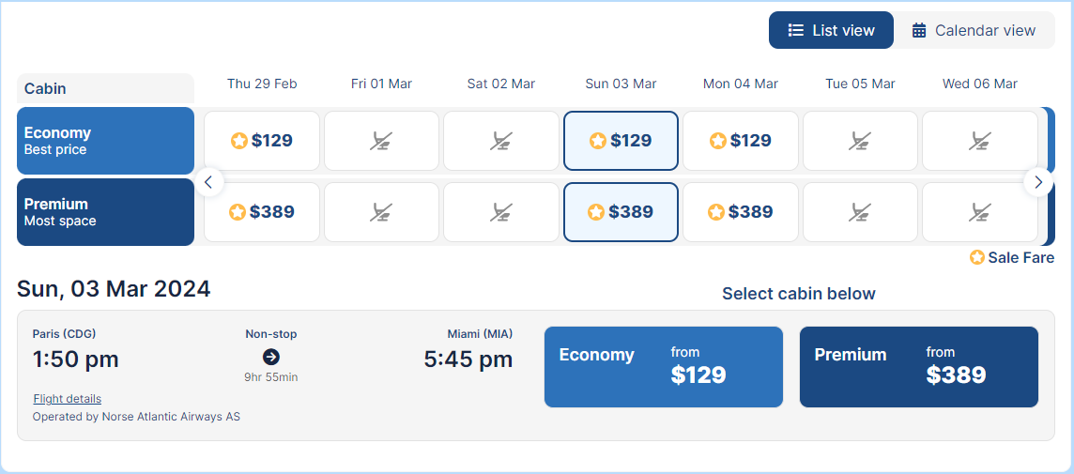Click unavailable Premium seat icon on Sat 02 Mar
Screen dimensions: 1074x474
pos(501,212)
